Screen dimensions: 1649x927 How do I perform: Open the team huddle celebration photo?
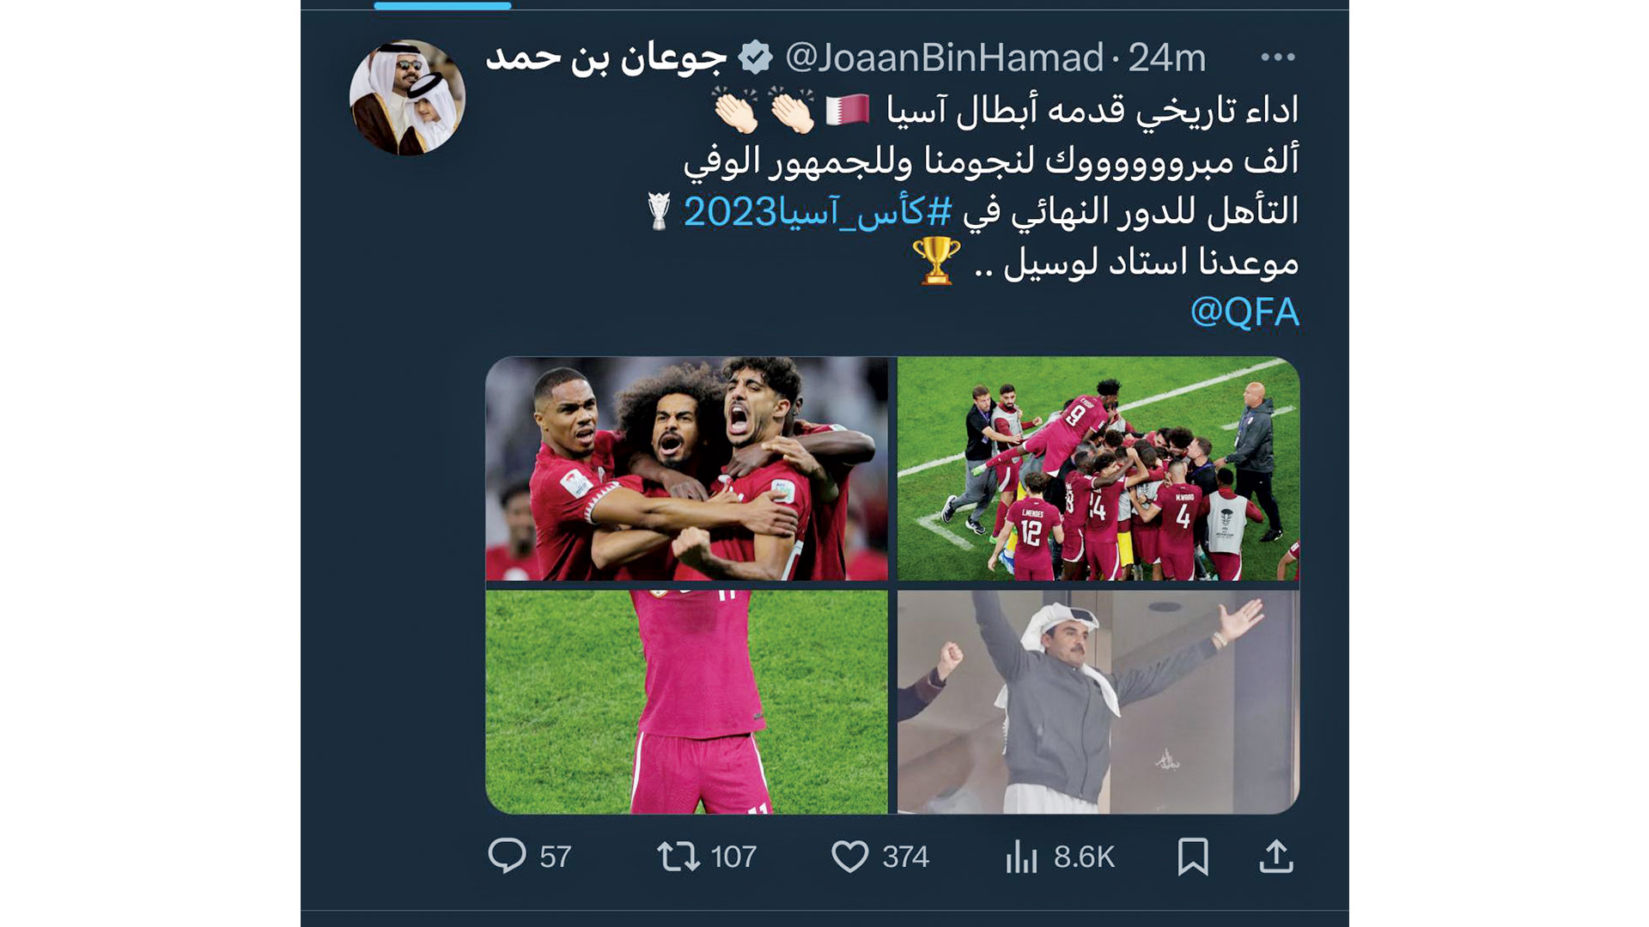coord(1098,469)
